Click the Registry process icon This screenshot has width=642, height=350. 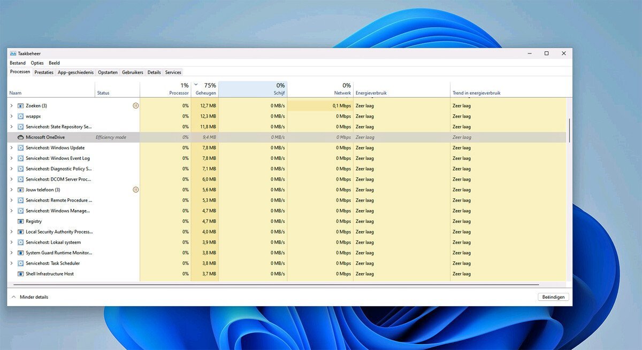click(x=21, y=221)
